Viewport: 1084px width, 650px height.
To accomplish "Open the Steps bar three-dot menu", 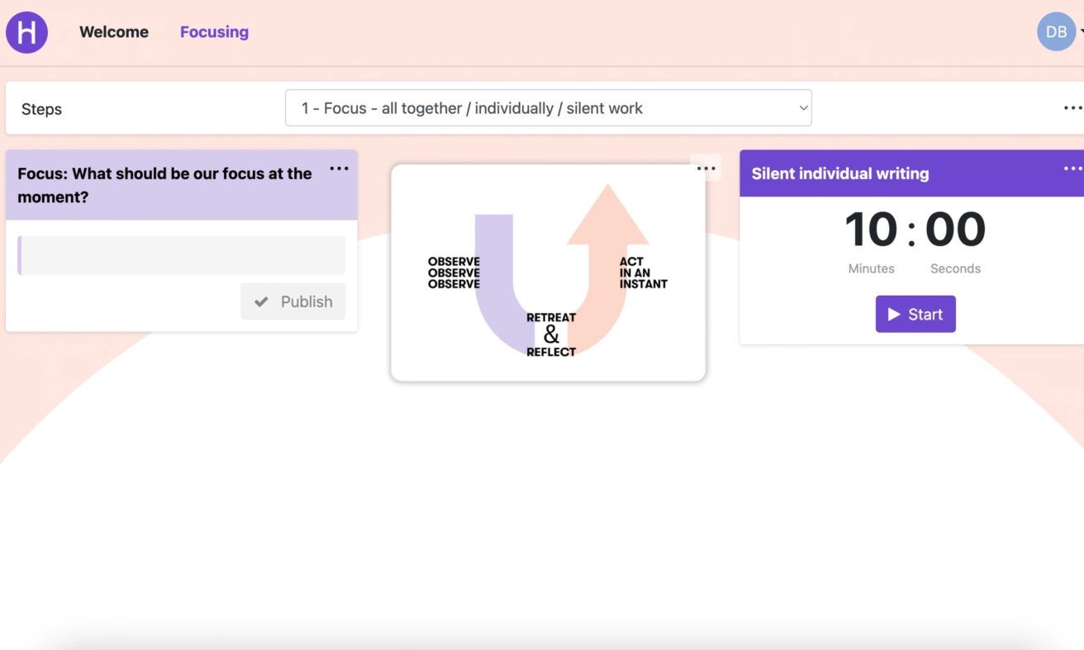I will (x=1072, y=108).
